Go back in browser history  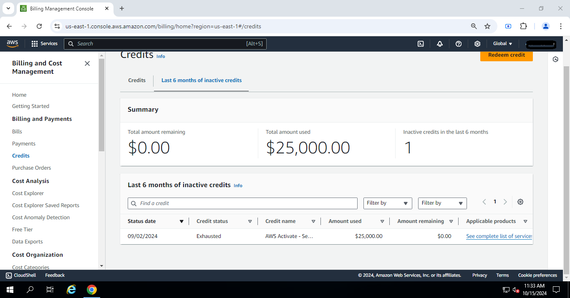9,26
